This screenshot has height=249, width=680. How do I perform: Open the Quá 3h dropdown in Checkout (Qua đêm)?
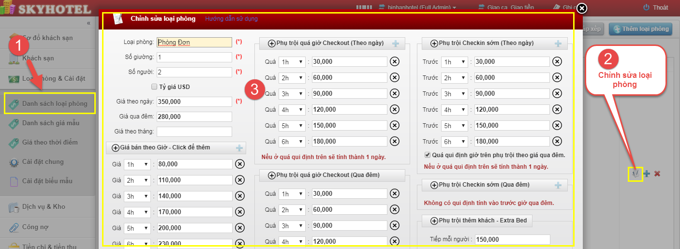292,226
